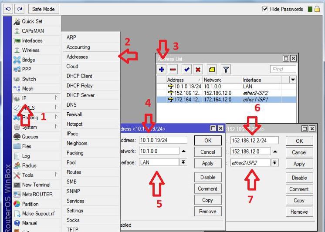This screenshot has width=325, height=232.
Task: Select Hotspot in IP submenu
Action: (91, 124)
